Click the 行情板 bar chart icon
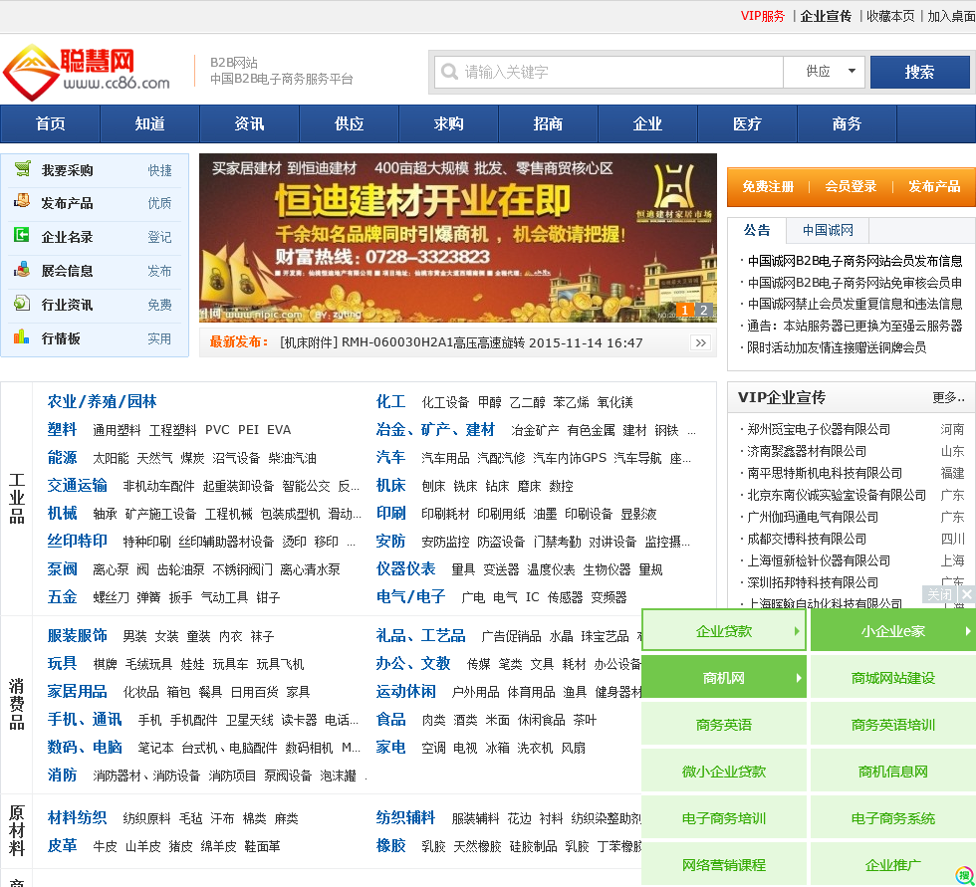The image size is (976, 887). [22, 337]
